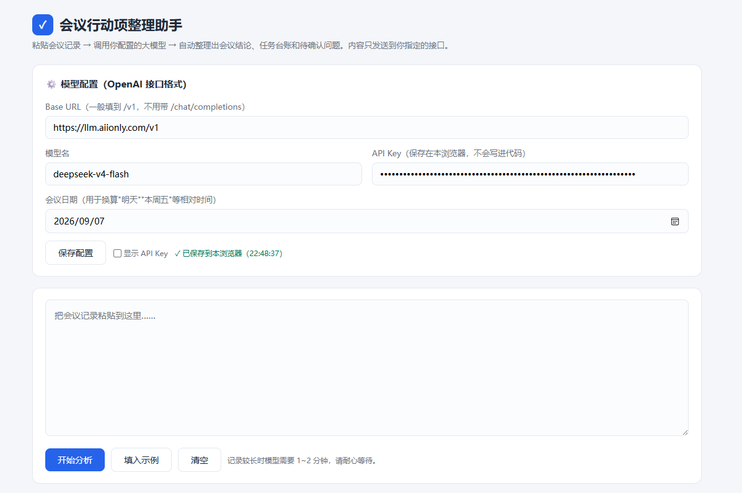Click the gear icon beside 模型配置

click(51, 84)
